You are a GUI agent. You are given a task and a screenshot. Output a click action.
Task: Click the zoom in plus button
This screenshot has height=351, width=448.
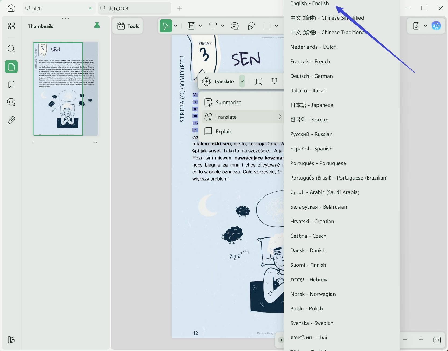coord(421,340)
